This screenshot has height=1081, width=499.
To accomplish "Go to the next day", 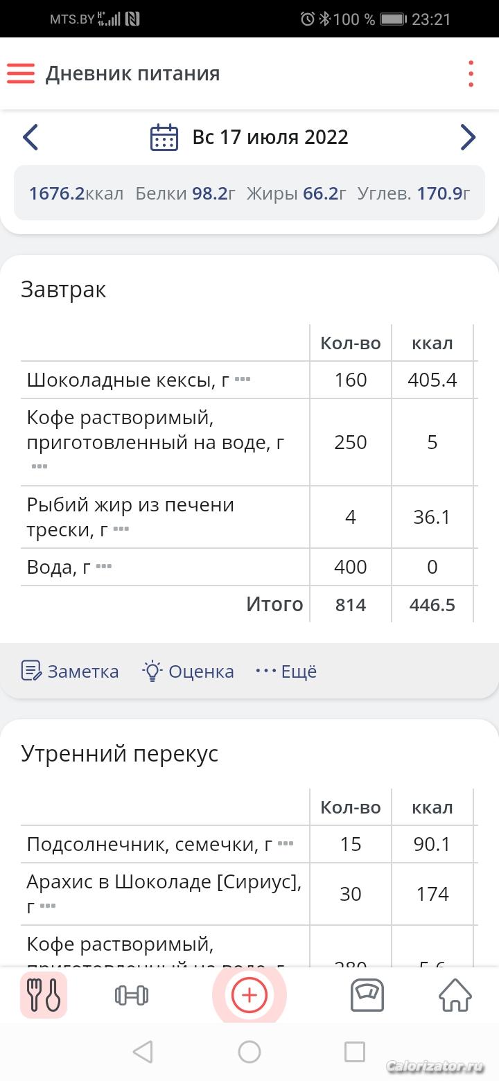I will (468, 137).
